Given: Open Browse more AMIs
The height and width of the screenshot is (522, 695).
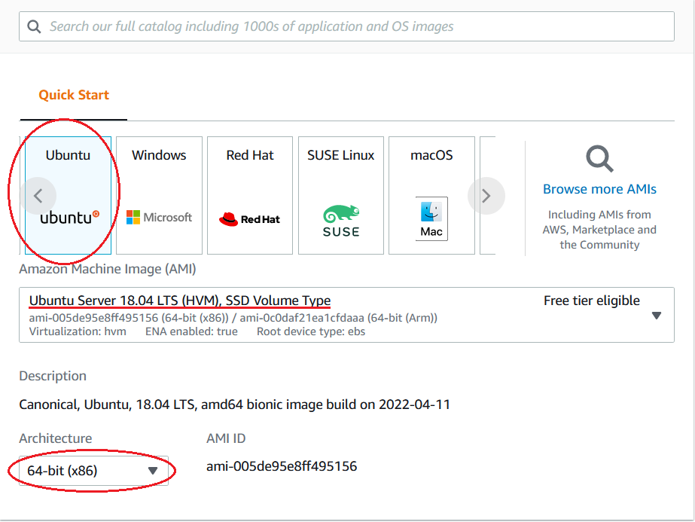Looking at the screenshot, I should [599, 189].
